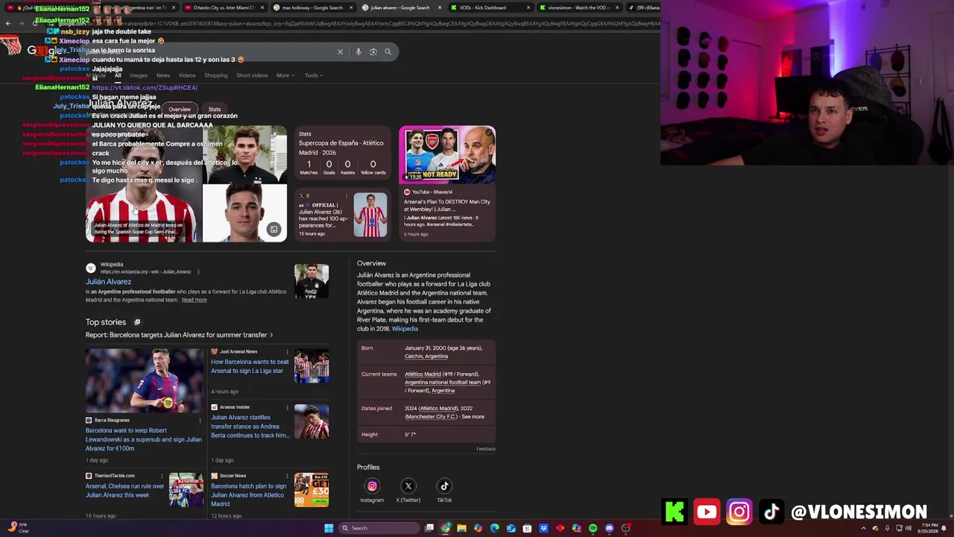954x537 pixels.
Task: Click Read more on Wikipedia snippet
Action: click(194, 300)
